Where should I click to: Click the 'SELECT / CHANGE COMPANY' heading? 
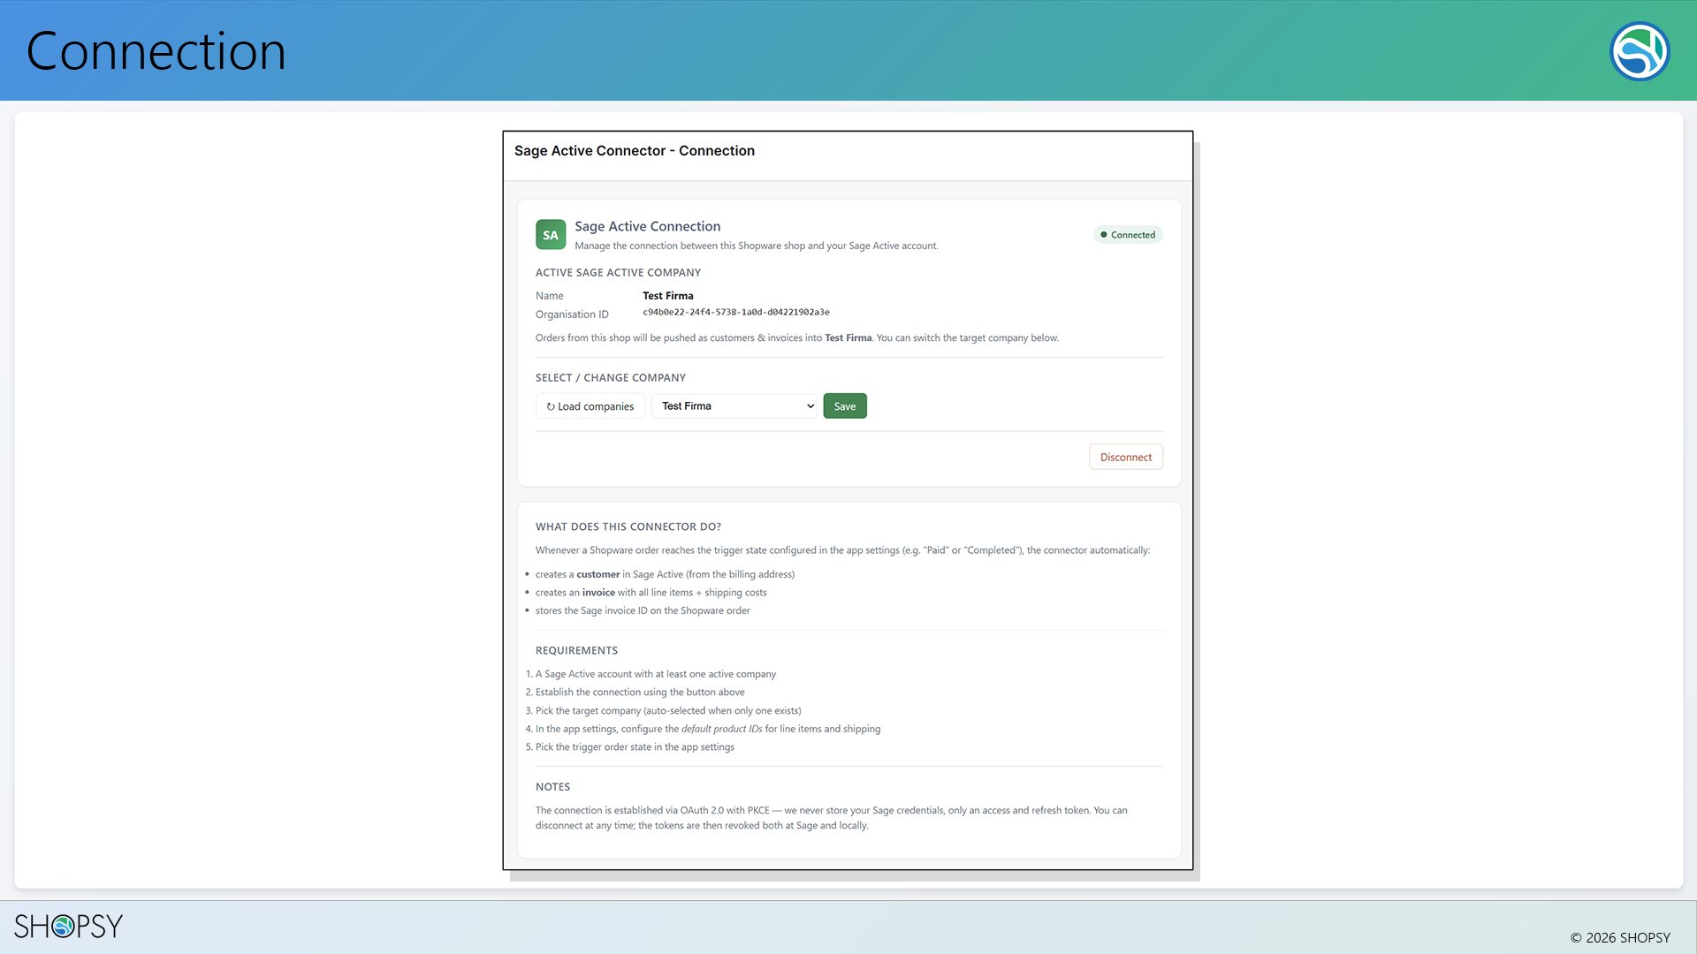(611, 378)
